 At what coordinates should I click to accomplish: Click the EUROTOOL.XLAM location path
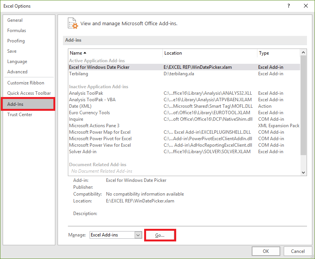207,112
